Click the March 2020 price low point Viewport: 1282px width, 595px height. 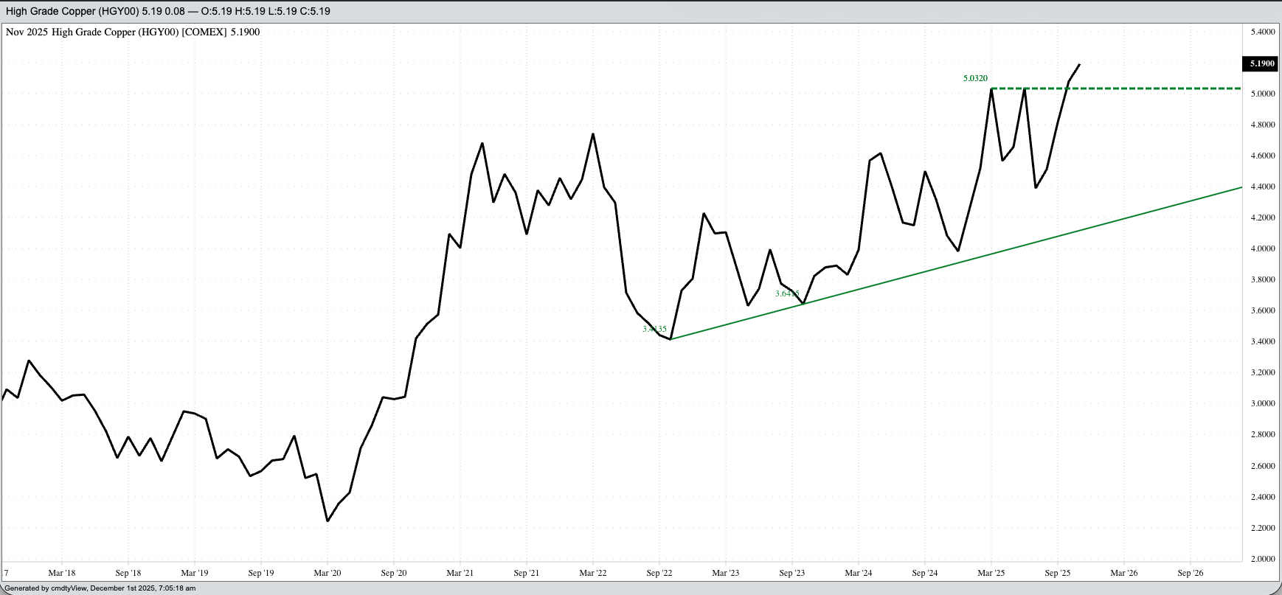(x=328, y=521)
